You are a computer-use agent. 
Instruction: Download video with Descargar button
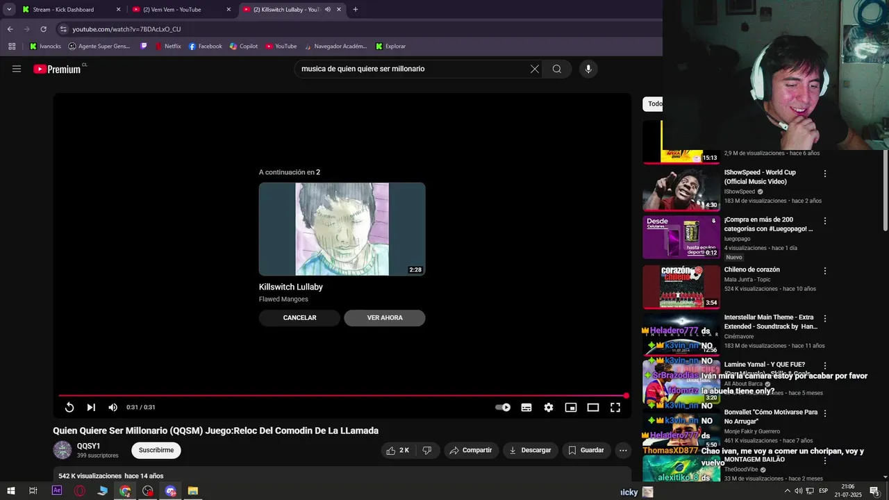click(x=530, y=450)
